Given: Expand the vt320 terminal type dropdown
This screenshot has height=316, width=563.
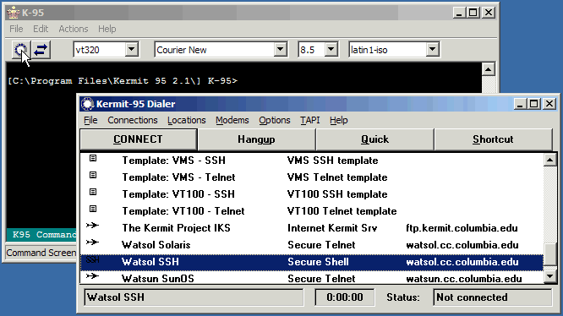Looking at the screenshot, I should click(x=131, y=50).
